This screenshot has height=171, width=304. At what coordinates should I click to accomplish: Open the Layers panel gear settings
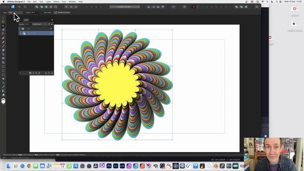click(x=49, y=24)
